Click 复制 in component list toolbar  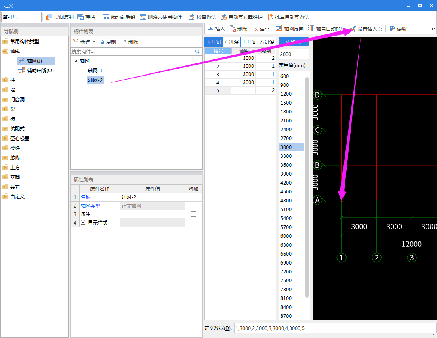coord(107,42)
